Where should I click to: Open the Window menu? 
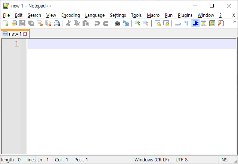point(206,15)
